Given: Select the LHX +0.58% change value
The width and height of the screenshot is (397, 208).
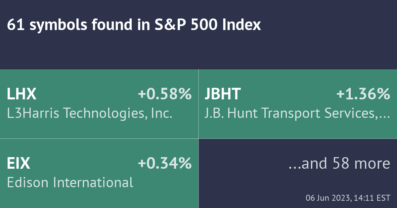Looking at the screenshot, I should pos(165,95).
